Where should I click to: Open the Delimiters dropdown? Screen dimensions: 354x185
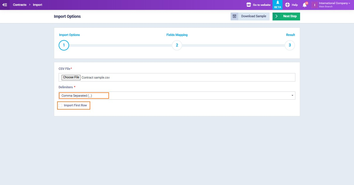[177, 96]
